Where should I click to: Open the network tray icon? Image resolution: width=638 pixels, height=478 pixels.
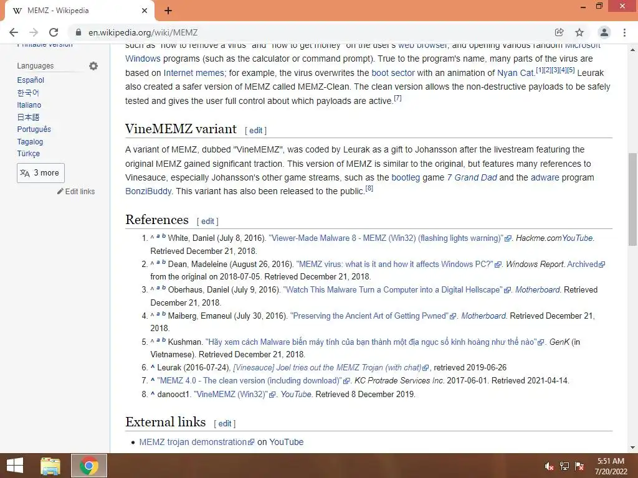coord(564,466)
